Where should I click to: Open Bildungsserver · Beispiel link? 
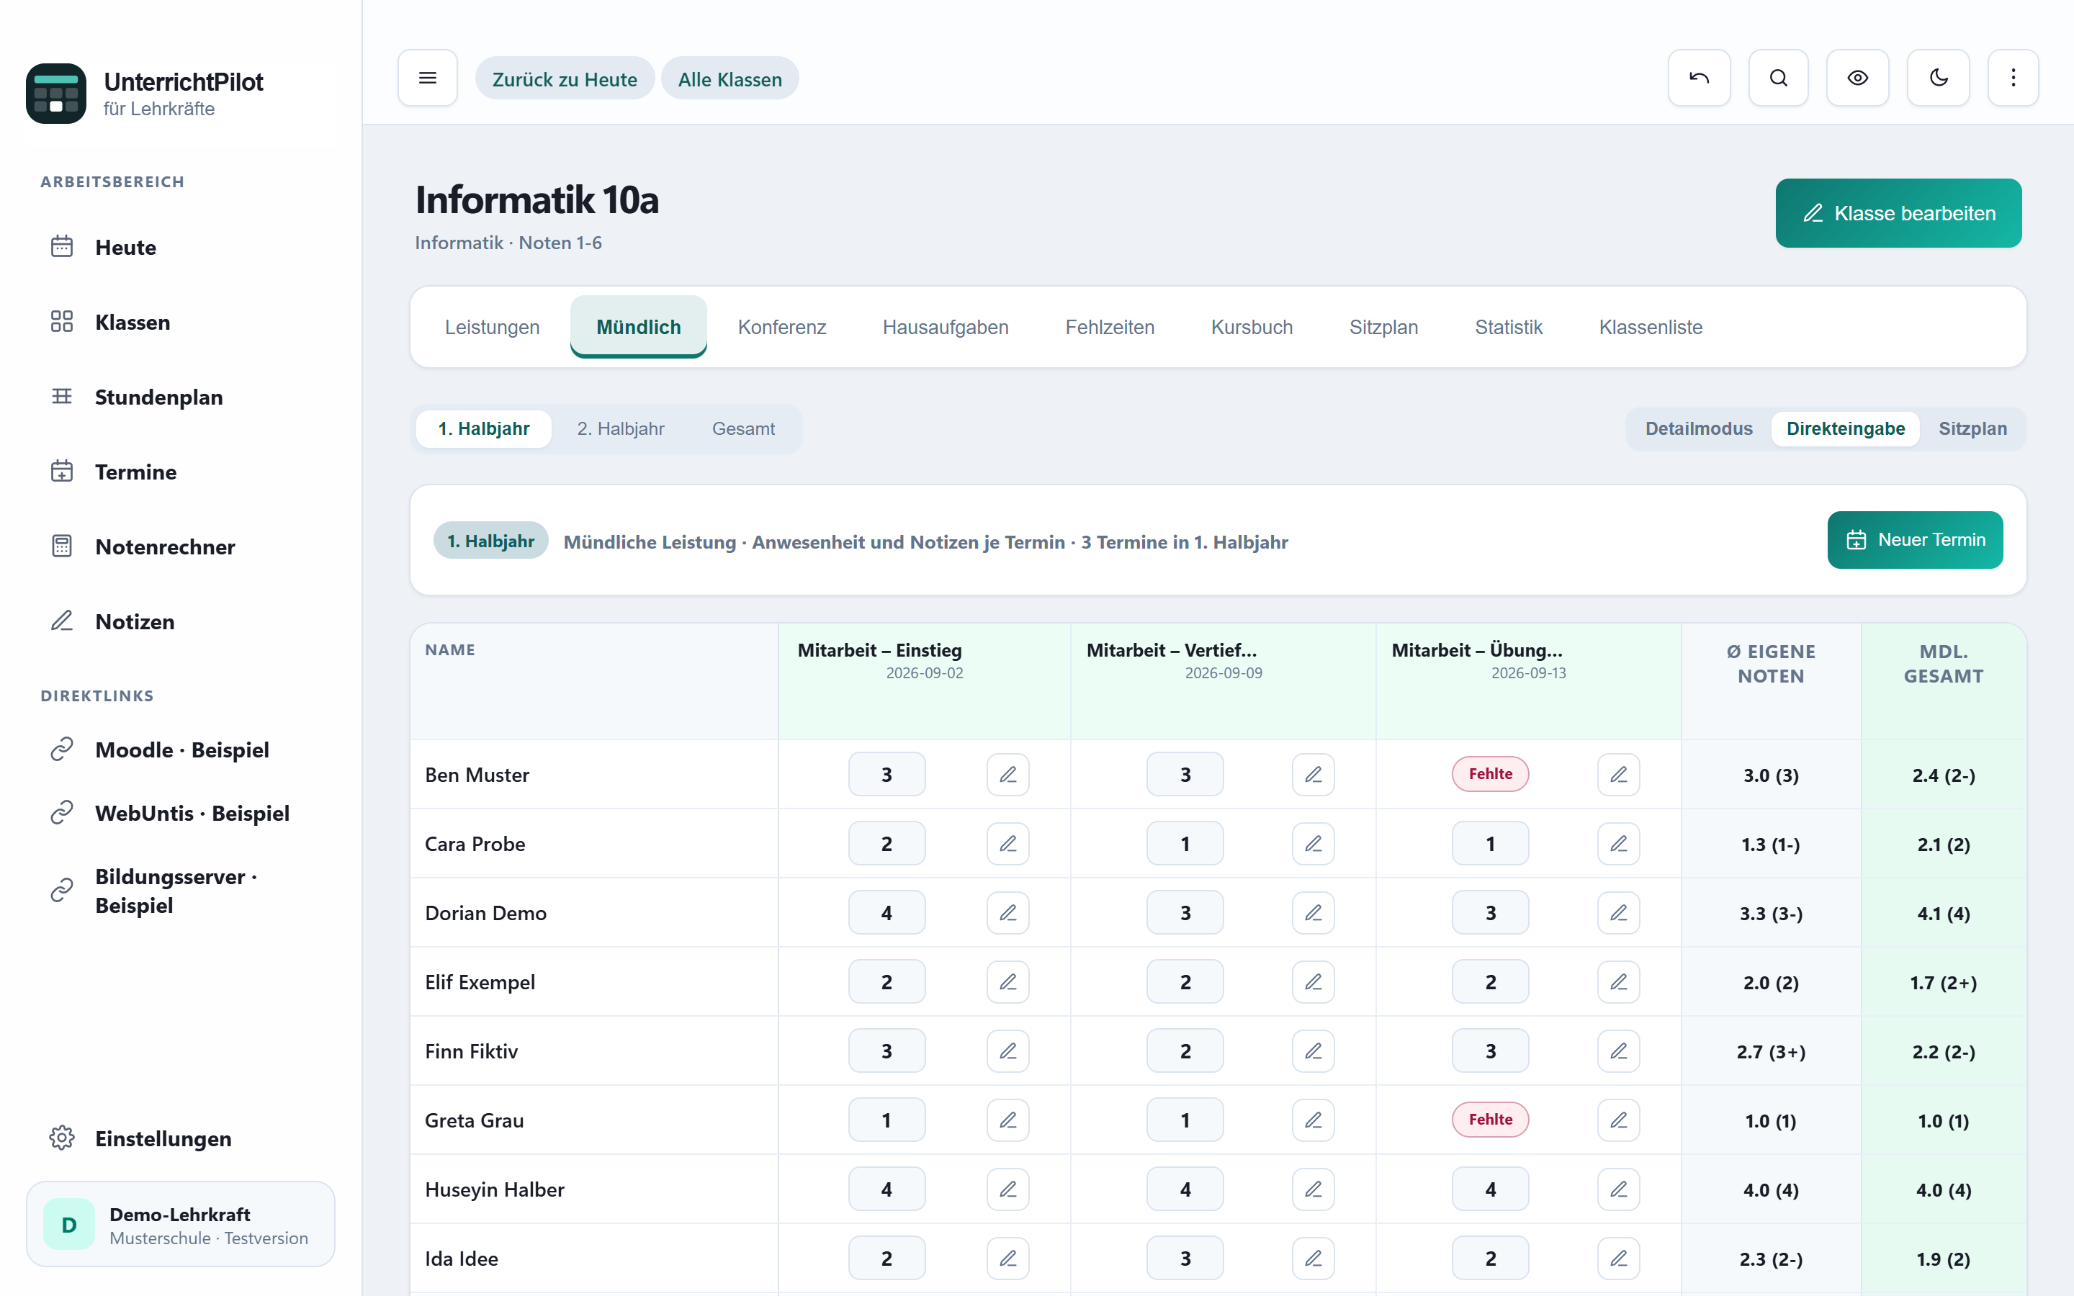point(180,891)
